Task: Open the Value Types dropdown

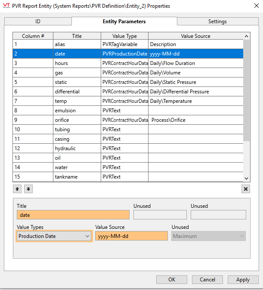Action: click(54, 236)
